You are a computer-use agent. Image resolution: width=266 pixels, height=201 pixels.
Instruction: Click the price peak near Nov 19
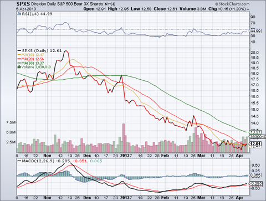tap(65, 51)
